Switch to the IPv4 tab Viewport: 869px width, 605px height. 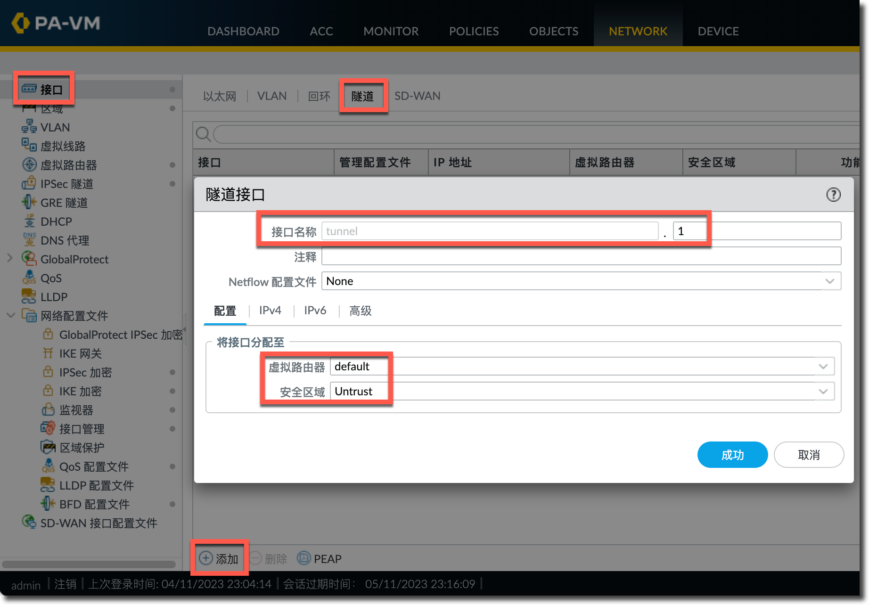[x=270, y=311]
